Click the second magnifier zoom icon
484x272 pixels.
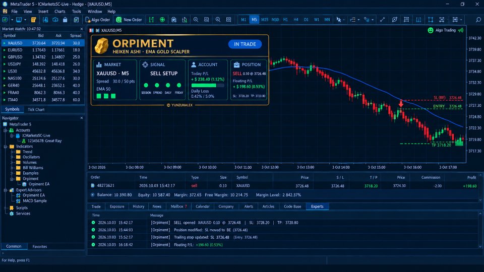(x=218, y=20)
